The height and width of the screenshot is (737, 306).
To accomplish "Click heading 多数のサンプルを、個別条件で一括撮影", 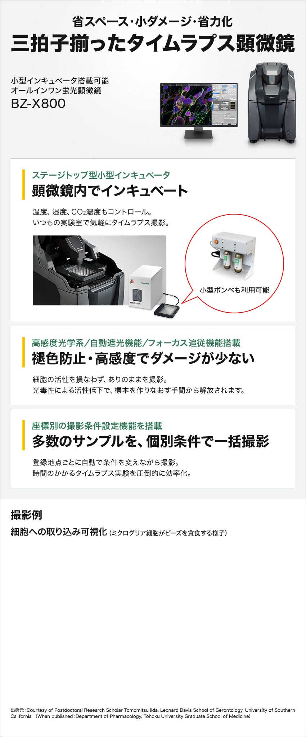I will click(x=150, y=441).
